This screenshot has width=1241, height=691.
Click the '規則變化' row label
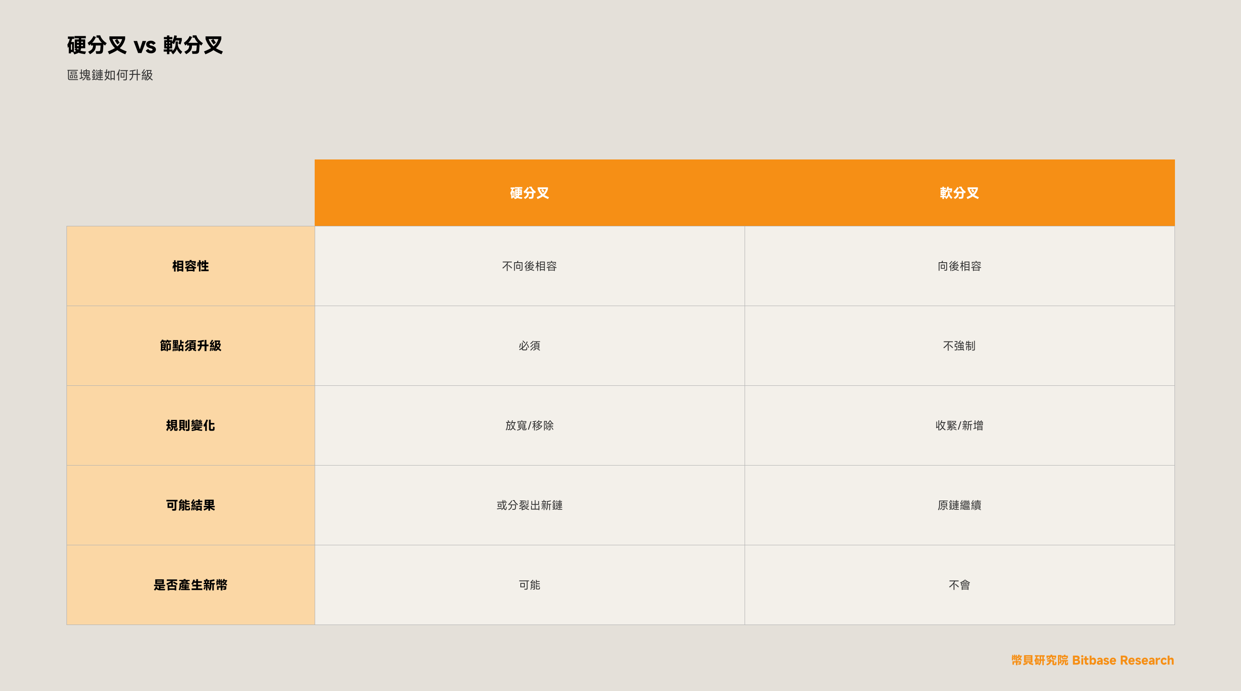191,426
